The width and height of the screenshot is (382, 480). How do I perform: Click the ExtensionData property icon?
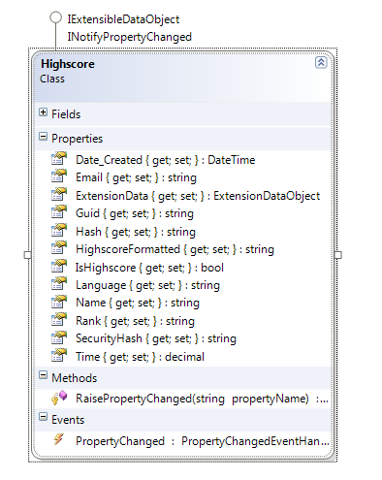(x=59, y=194)
